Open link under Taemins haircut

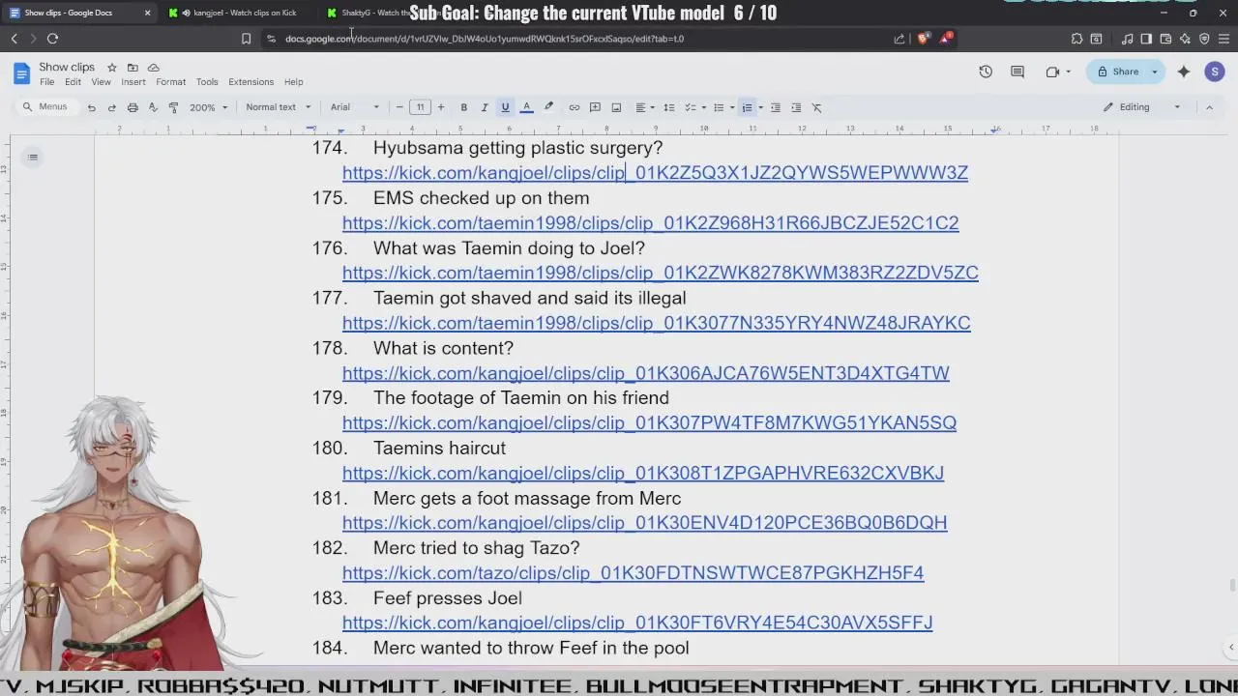click(x=643, y=473)
